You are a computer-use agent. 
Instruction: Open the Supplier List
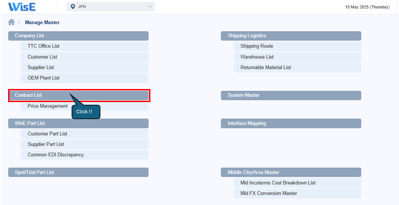tap(41, 67)
